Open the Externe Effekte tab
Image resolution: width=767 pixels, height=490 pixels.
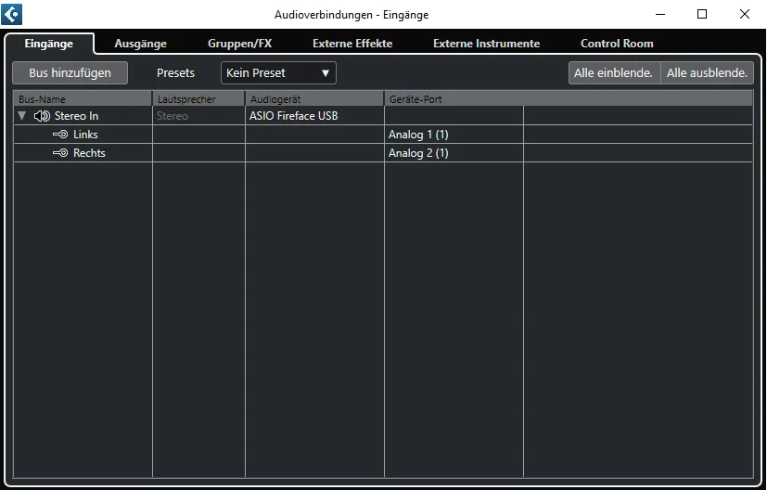coord(352,44)
